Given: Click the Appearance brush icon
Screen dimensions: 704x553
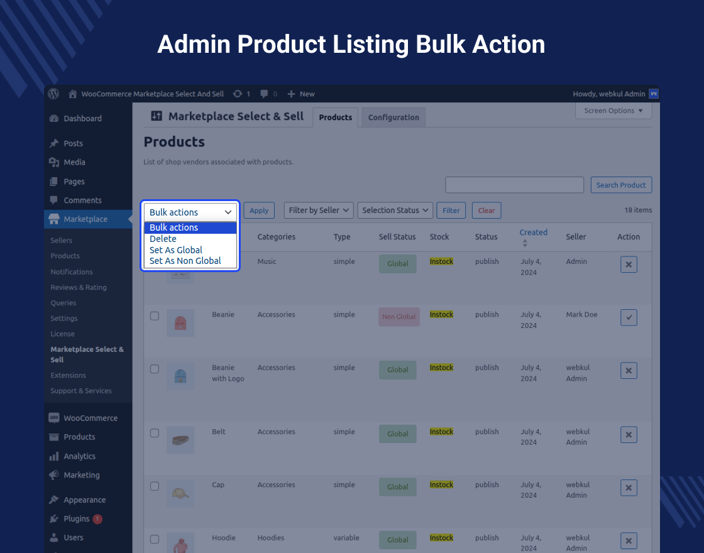Looking at the screenshot, I should coord(54,500).
